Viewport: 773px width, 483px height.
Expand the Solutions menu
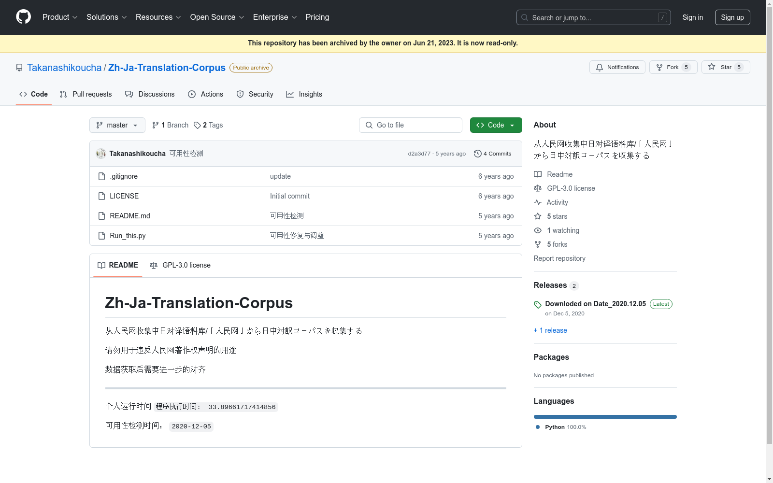[x=107, y=17]
